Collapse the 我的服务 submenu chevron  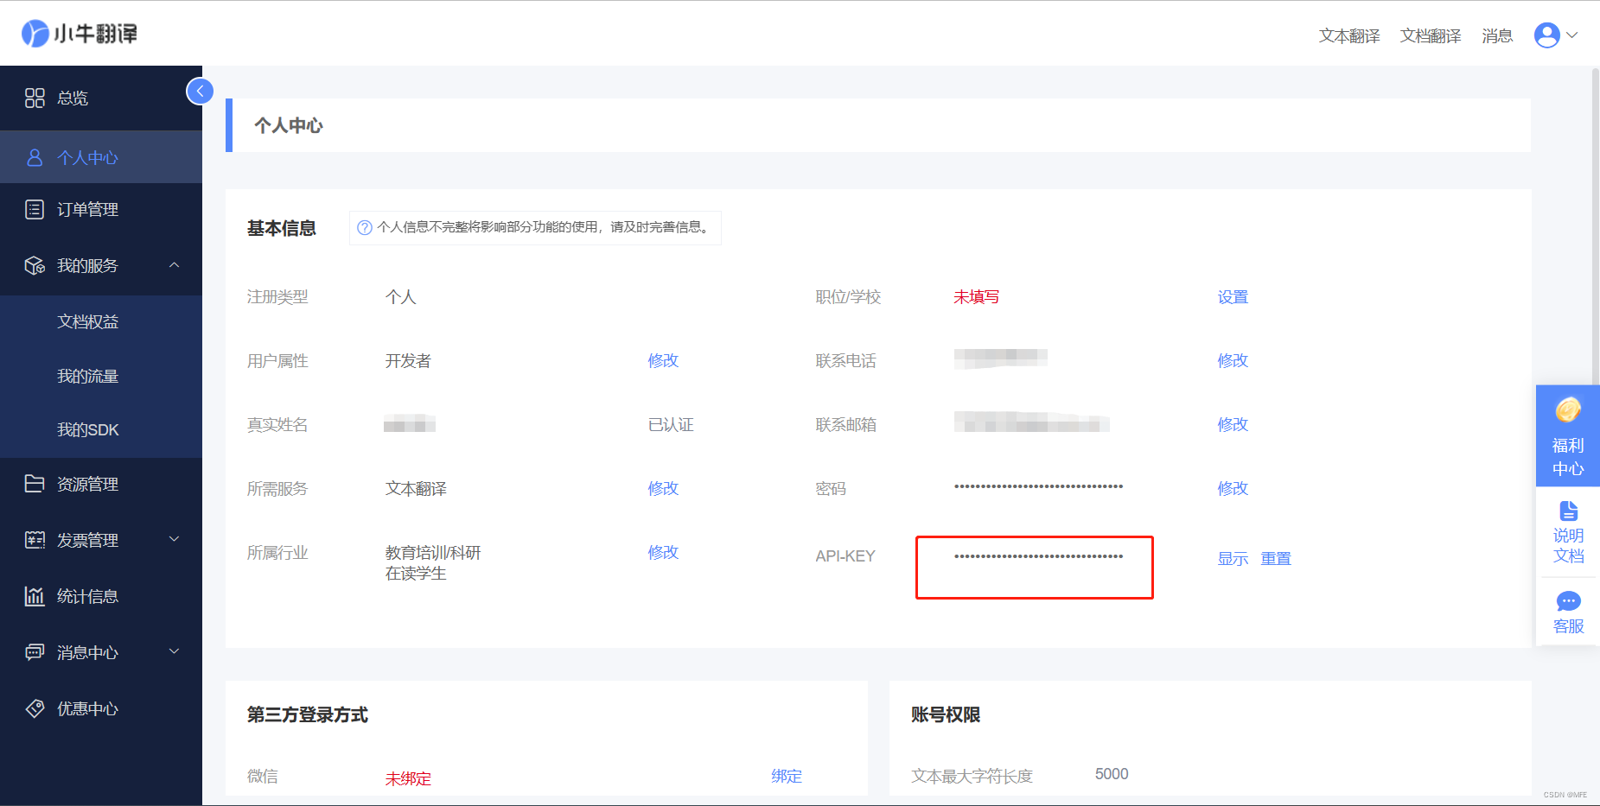tap(175, 265)
